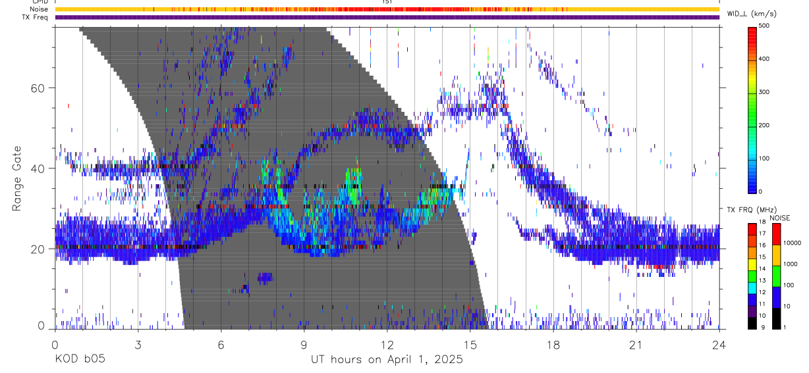Pick the green 100-1000 noise swatch
The image size is (809, 373).
coord(777,276)
